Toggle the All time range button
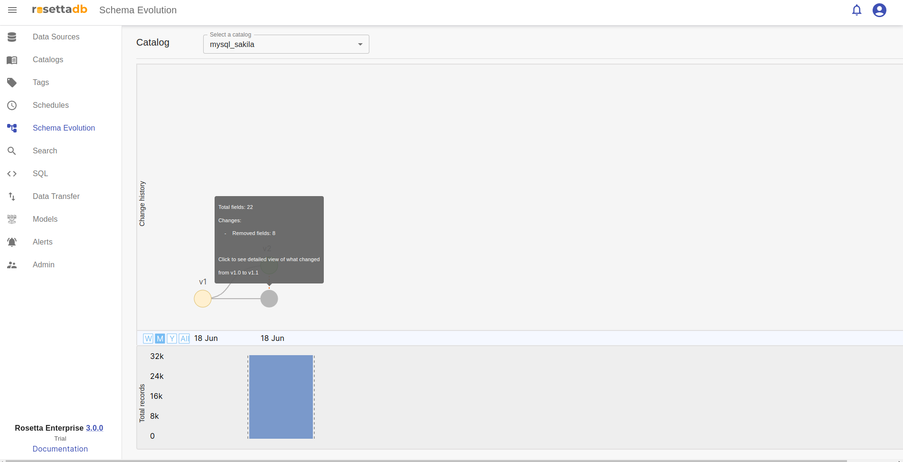The height and width of the screenshot is (462, 903). tap(184, 339)
